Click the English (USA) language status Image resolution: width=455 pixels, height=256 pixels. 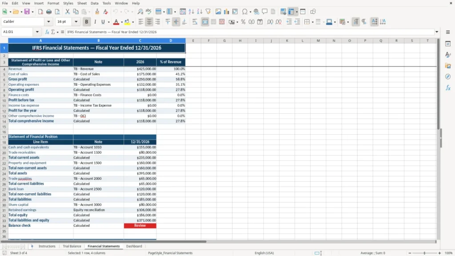tap(264, 253)
